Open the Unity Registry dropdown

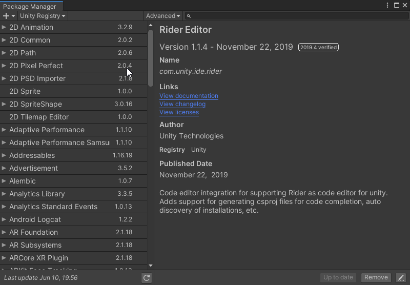click(x=43, y=16)
